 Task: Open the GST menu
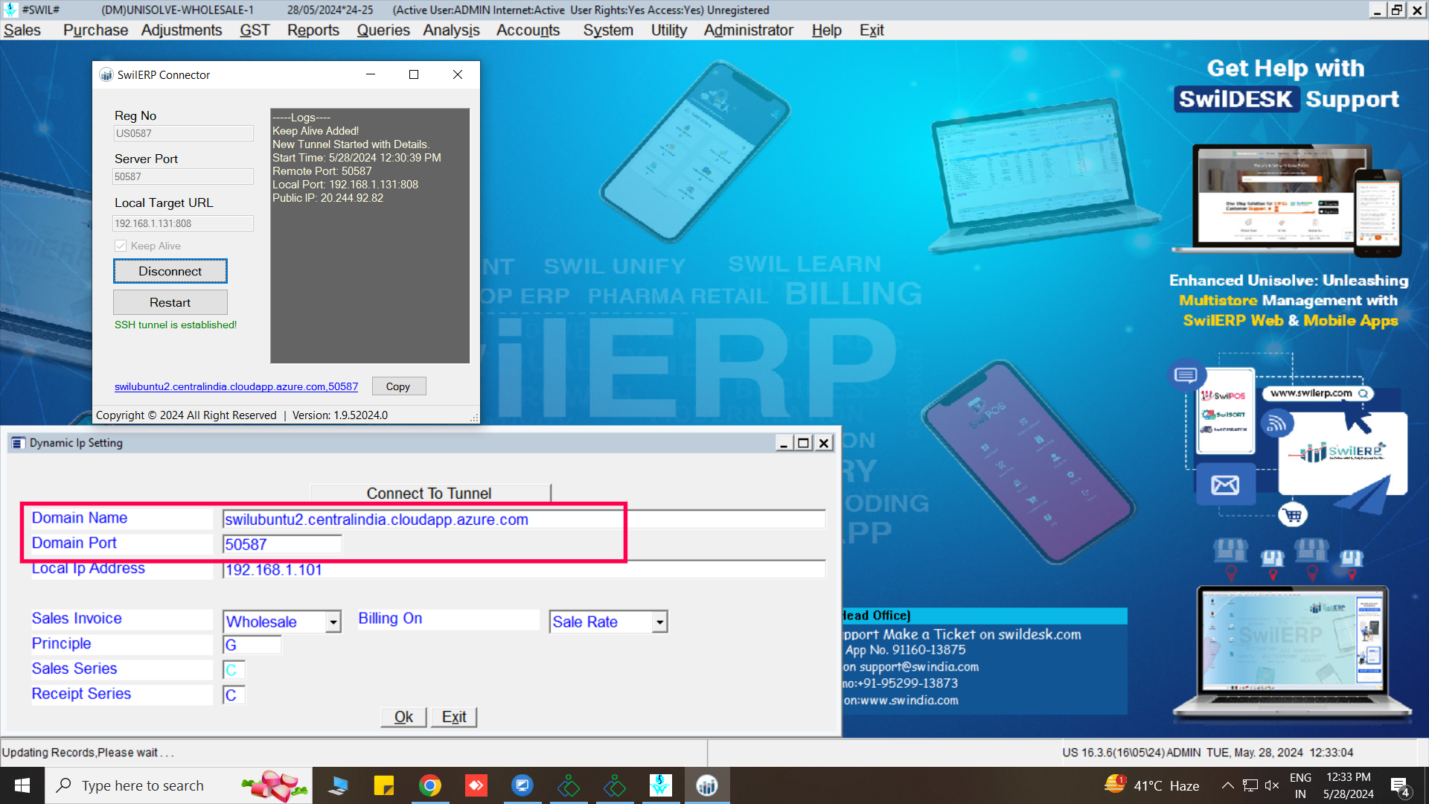coord(255,30)
